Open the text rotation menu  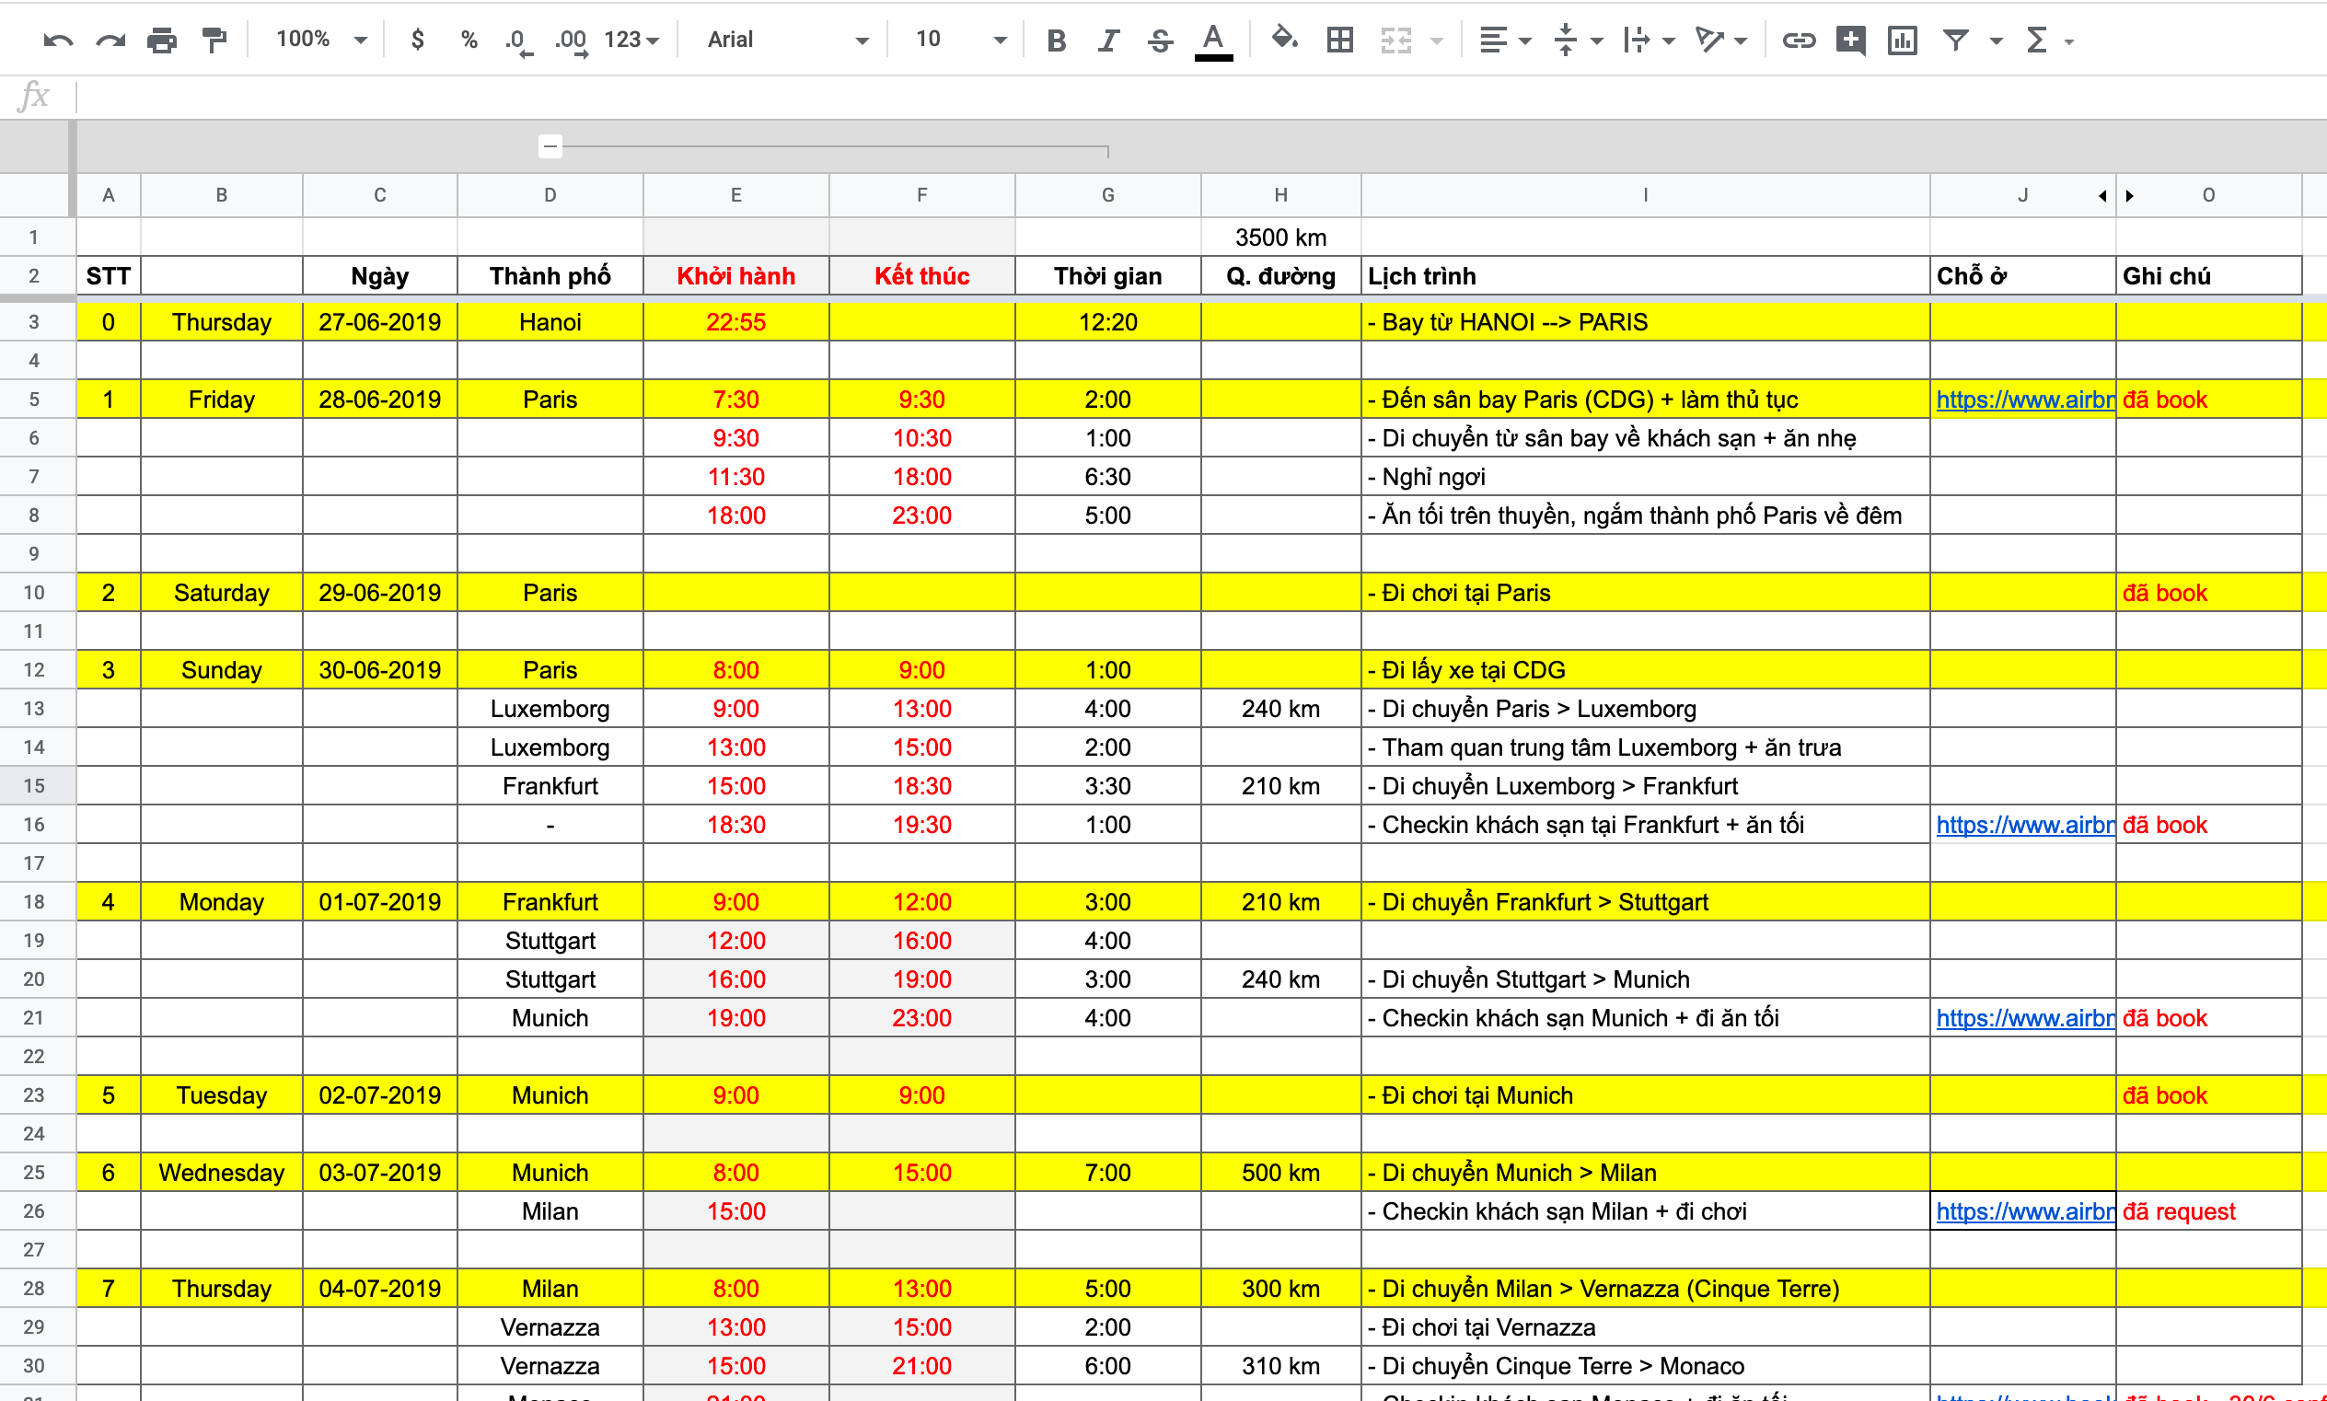coord(1721,40)
